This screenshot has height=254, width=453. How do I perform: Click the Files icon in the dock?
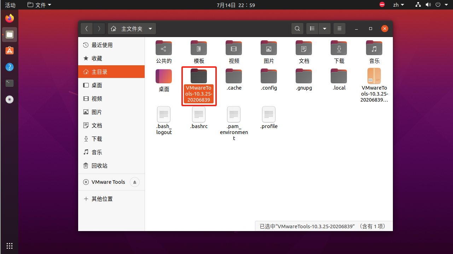point(10,34)
